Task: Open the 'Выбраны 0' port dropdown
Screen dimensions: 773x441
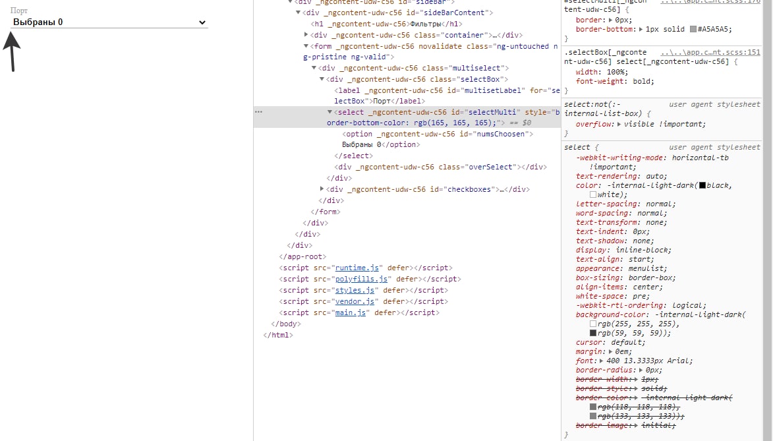Action: [109, 22]
